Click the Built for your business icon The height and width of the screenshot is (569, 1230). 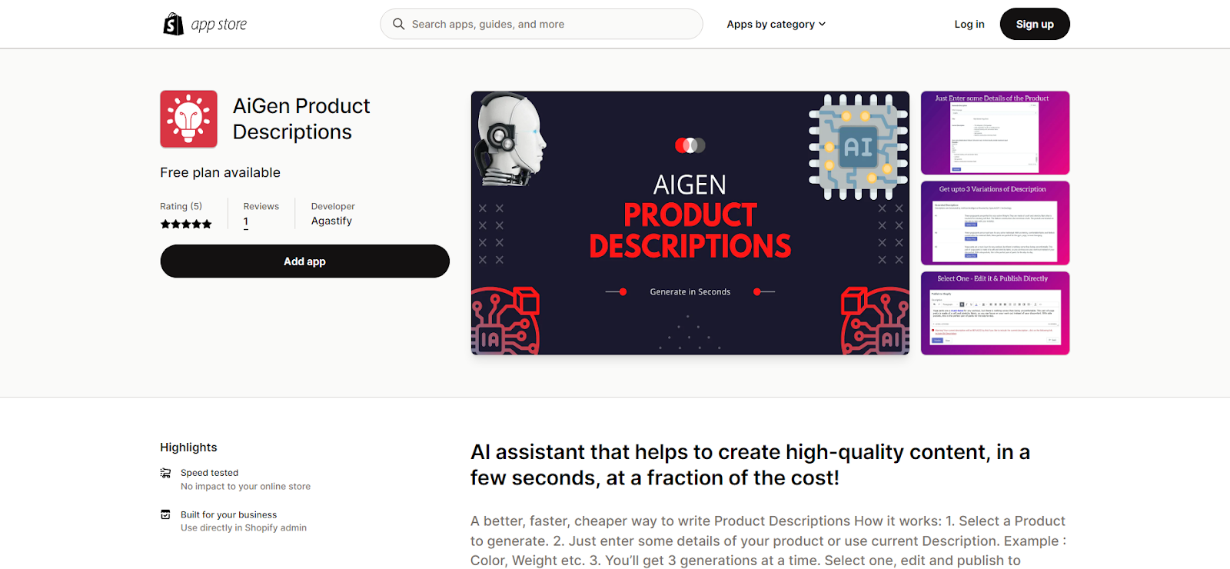coord(165,514)
